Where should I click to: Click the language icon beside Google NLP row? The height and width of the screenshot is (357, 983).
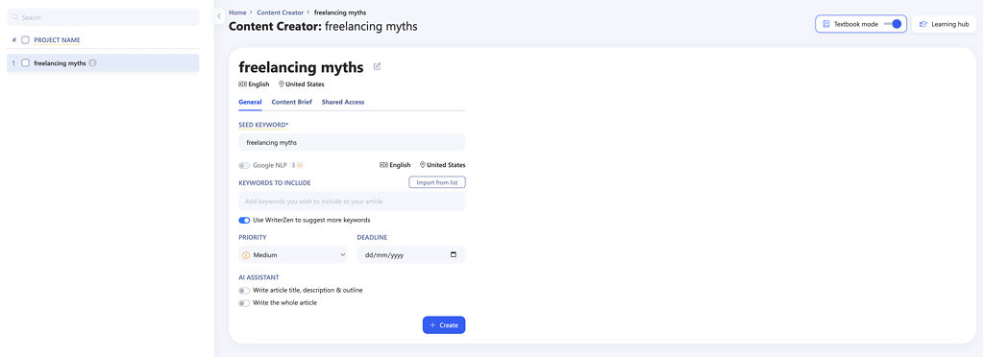tap(383, 165)
